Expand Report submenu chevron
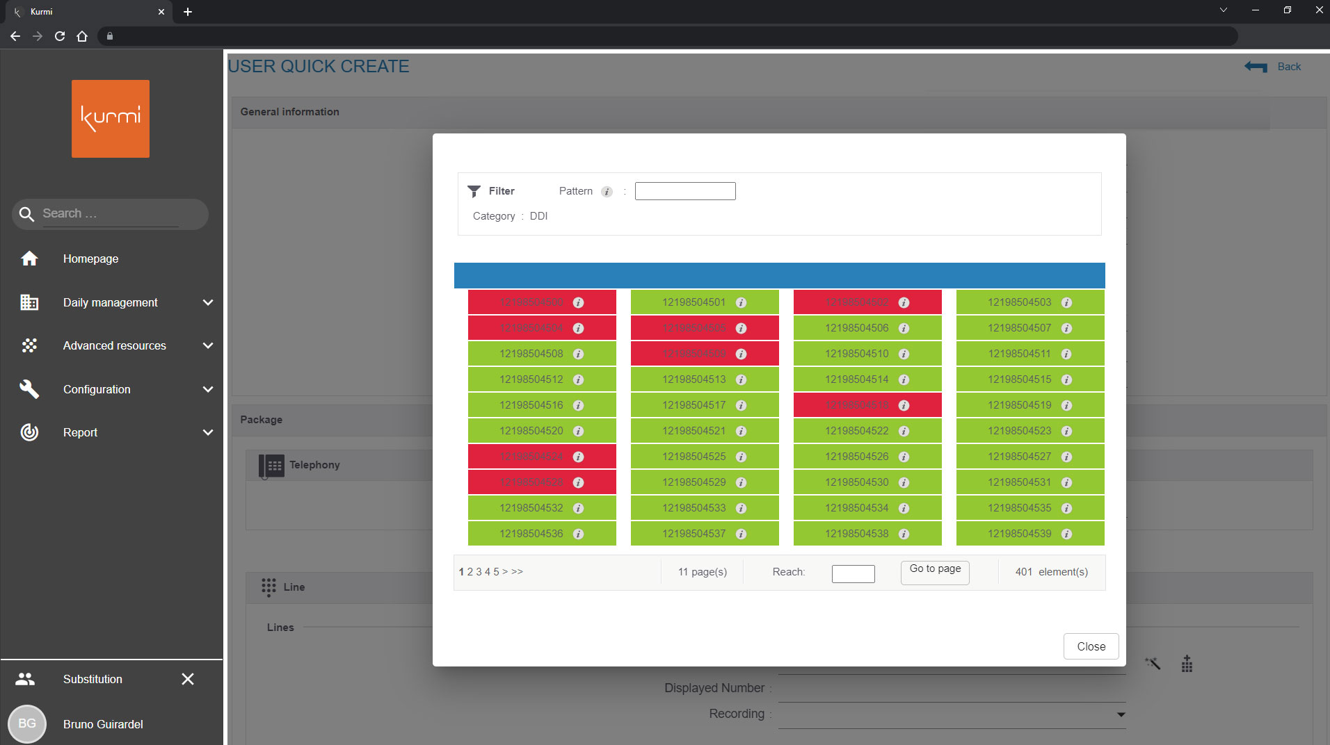This screenshot has height=745, width=1330. coord(208,432)
